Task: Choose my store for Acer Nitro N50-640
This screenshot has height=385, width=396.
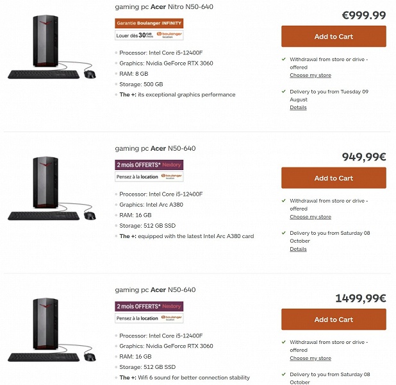Action: coord(310,75)
